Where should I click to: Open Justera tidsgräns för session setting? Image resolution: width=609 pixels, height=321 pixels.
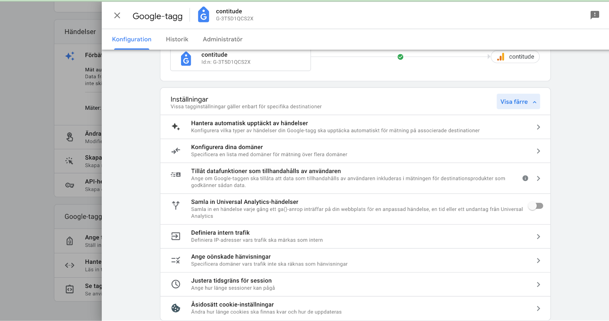coord(356,284)
